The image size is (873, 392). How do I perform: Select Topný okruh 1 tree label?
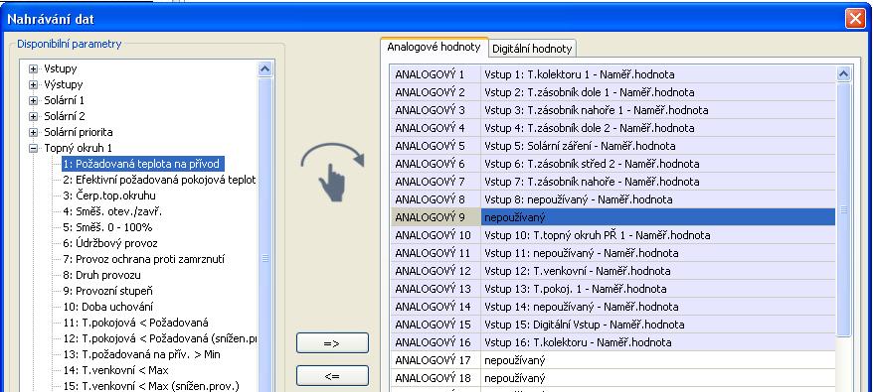pos(79,149)
